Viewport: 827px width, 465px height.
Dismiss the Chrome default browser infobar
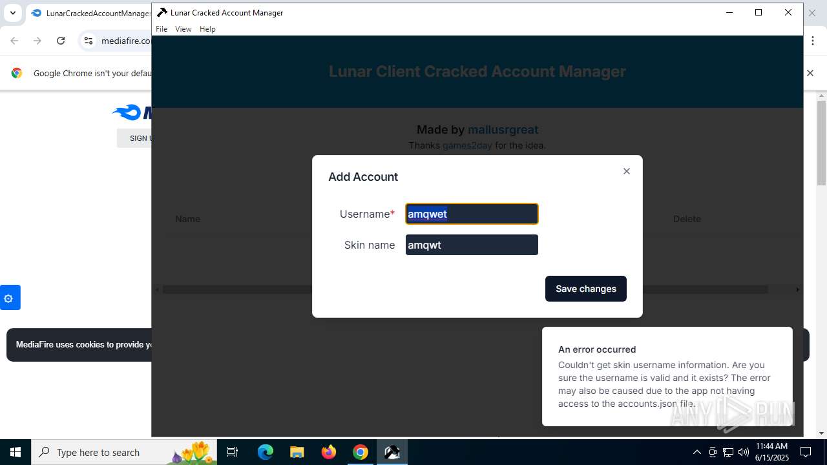coord(810,73)
